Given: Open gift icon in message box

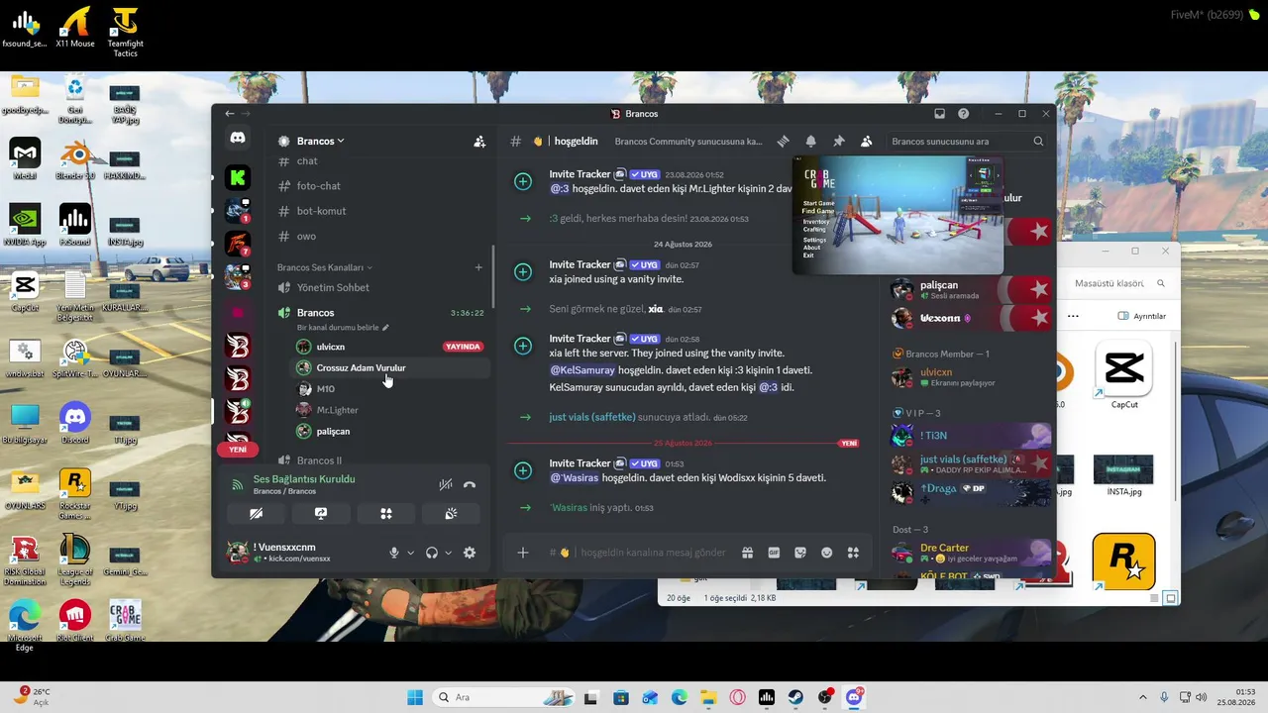Looking at the screenshot, I should point(747,553).
